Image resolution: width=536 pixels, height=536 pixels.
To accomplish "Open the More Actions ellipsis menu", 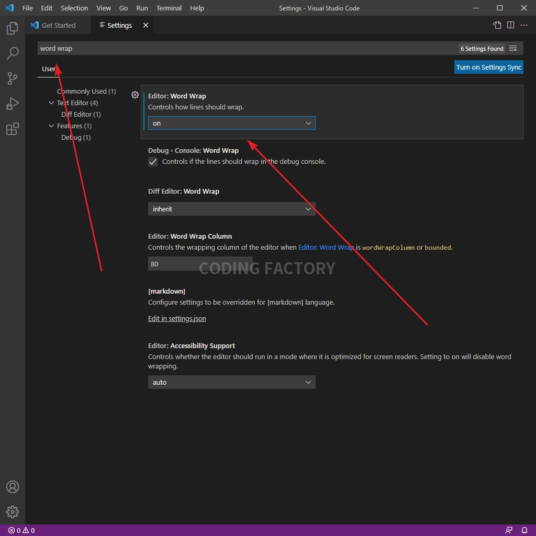I will pyautogui.click(x=523, y=25).
